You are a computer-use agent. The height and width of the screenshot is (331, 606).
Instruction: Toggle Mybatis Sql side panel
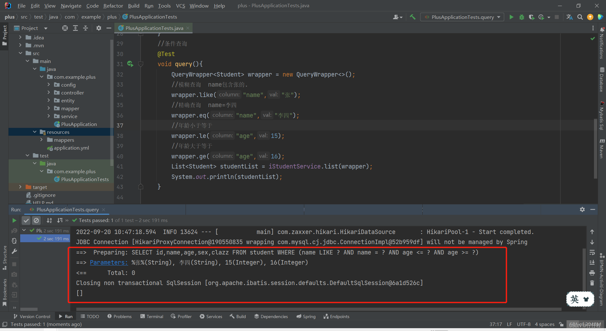602,116
